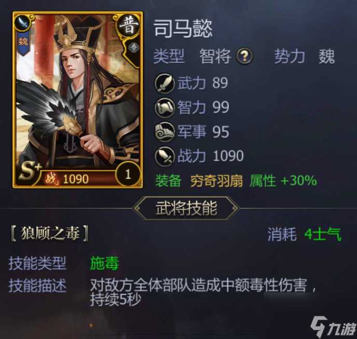Click the 九游 watermark logo

pyautogui.click(x=334, y=326)
